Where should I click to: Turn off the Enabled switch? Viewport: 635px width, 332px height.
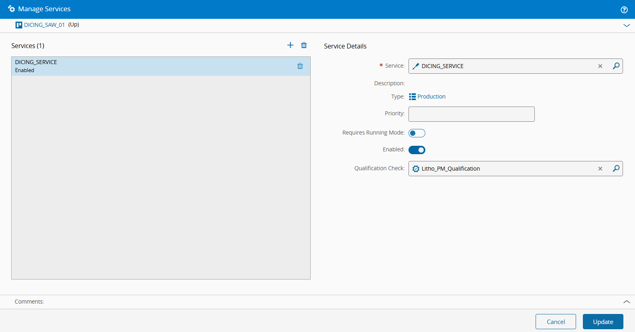tap(417, 150)
